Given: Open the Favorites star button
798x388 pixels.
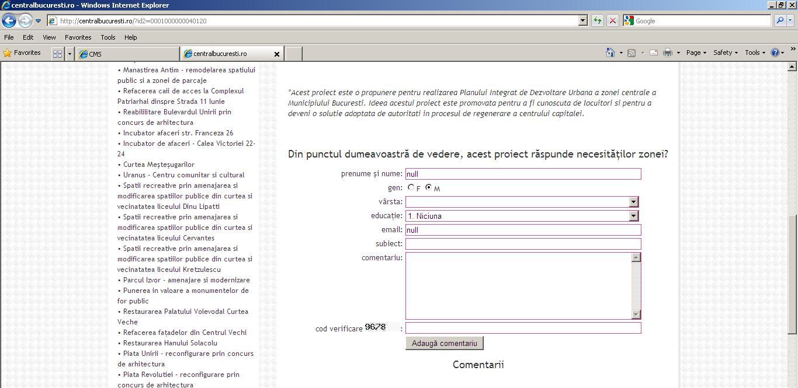Looking at the screenshot, I should click(x=22, y=53).
